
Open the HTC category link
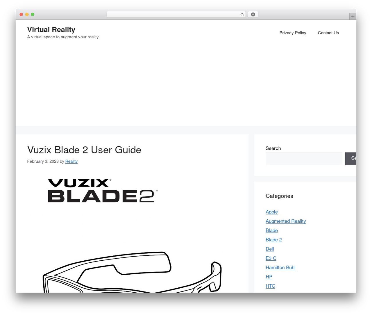click(270, 286)
